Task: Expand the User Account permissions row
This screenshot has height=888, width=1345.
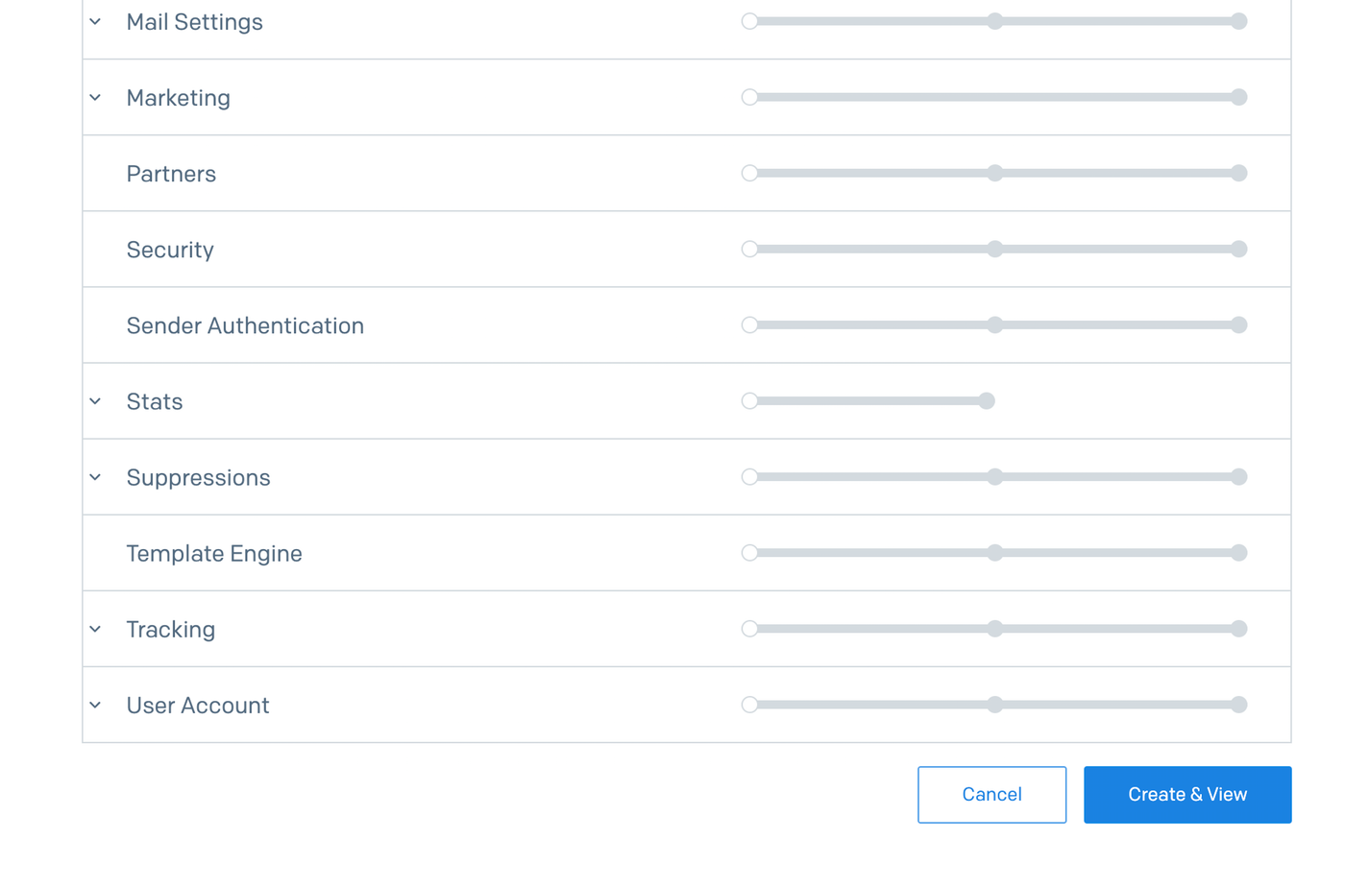Action: pyautogui.click(x=95, y=705)
